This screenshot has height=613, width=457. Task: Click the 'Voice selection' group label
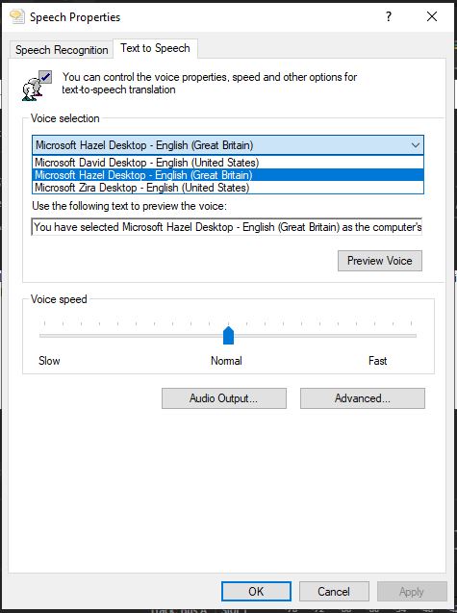pyautogui.click(x=65, y=118)
